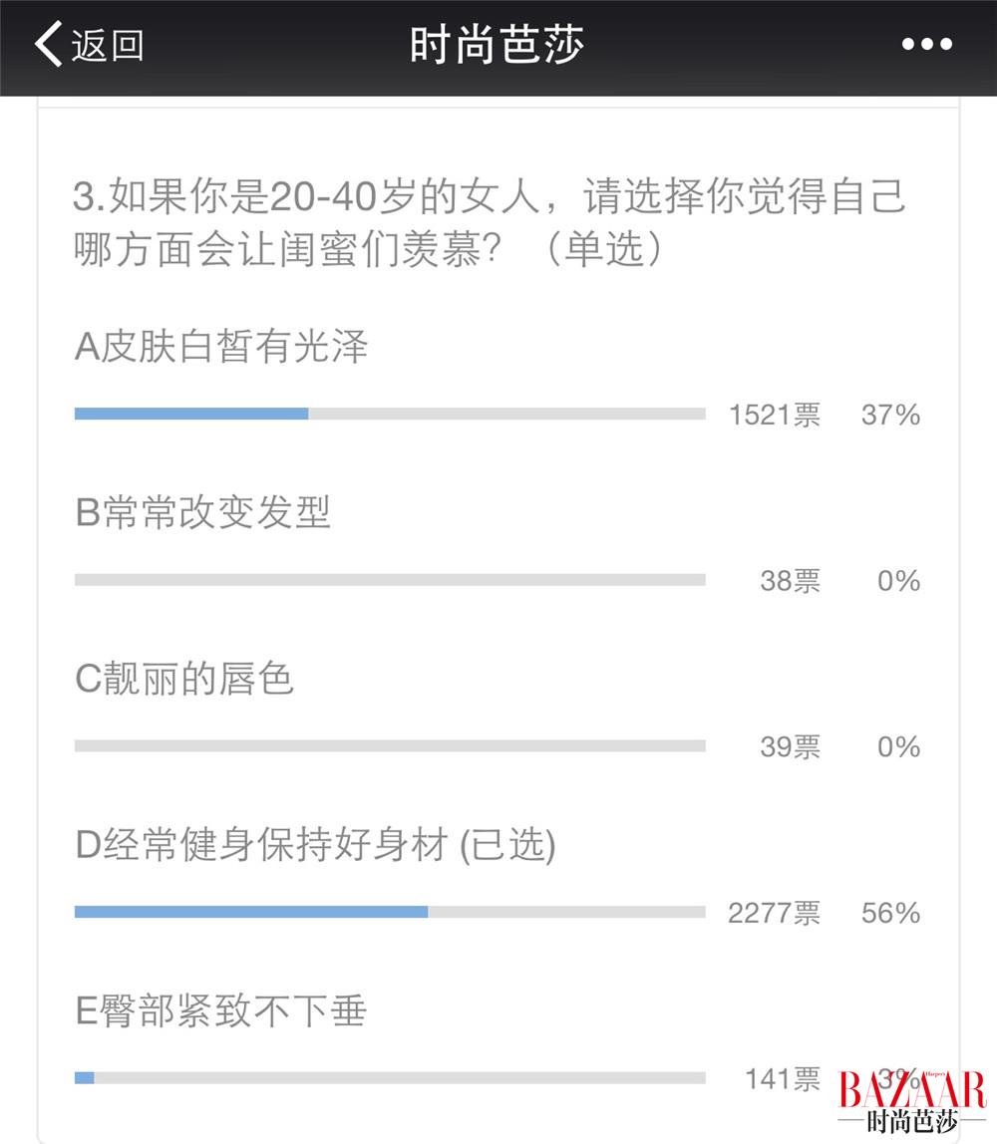Click the BAZAAR 时尚芭莎 watermark logo
Image resolution: width=997 pixels, height=1144 pixels.
point(911,1102)
